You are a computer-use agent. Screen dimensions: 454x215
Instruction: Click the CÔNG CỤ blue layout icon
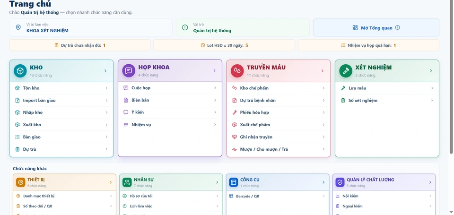pos(233,182)
